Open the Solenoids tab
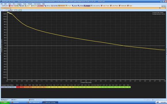 pyautogui.click(x=123, y=6)
